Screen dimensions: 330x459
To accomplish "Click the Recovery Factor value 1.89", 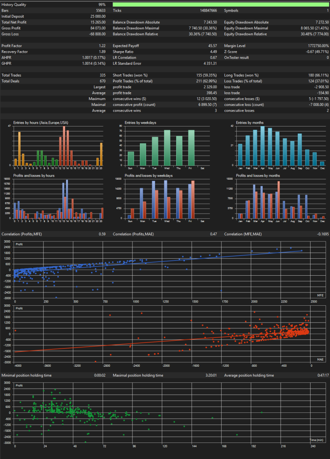I will 102,52.
